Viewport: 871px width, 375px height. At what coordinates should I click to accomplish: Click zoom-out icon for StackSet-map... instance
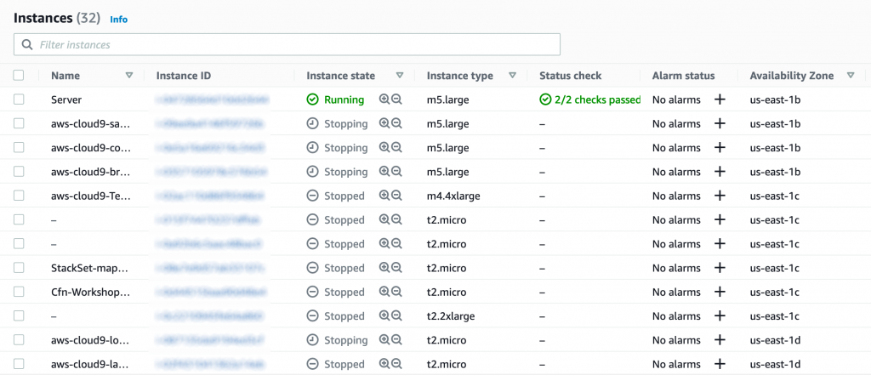tap(396, 267)
